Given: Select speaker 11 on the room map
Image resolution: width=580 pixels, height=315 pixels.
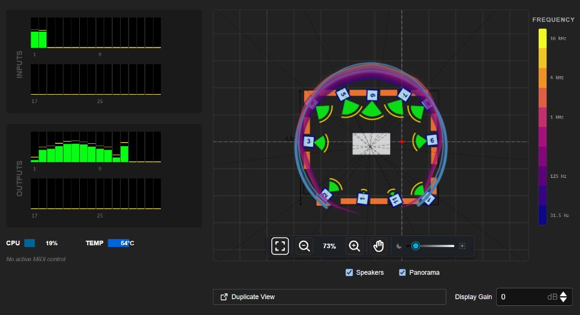Looking at the screenshot, I should [395, 200].
